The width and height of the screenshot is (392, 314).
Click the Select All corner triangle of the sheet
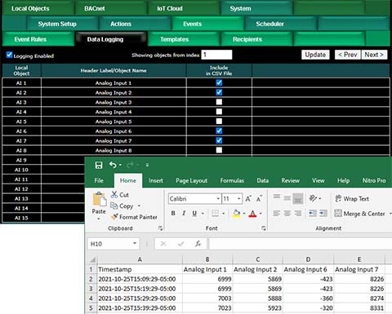click(x=92, y=259)
